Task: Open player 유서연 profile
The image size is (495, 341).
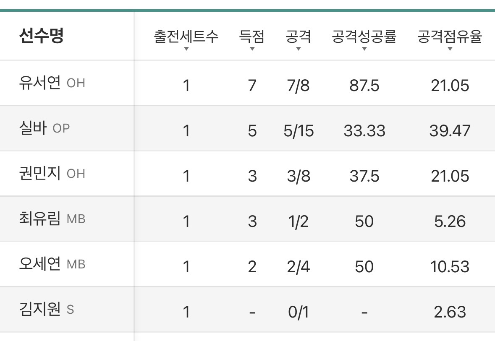Action: [40, 83]
